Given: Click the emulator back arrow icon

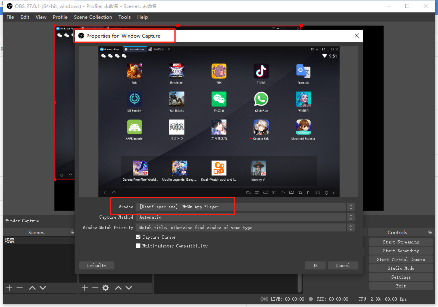Looking at the screenshot, I should point(105,193).
